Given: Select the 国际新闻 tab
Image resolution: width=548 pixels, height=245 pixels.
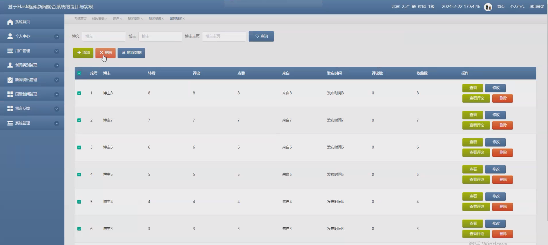Looking at the screenshot, I should (x=176, y=19).
